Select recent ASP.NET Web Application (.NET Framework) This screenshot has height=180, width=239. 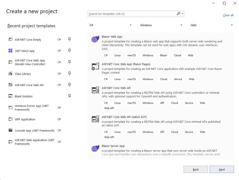(34, 142)
